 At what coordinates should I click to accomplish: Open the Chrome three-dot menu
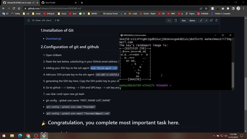pyautogui.click(x=244, y=8)
